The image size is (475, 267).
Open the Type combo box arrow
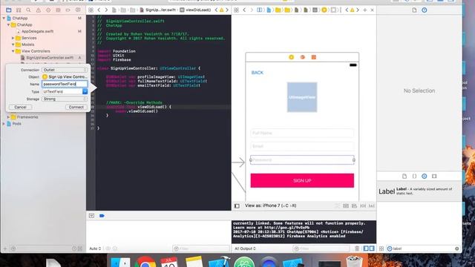85,91
